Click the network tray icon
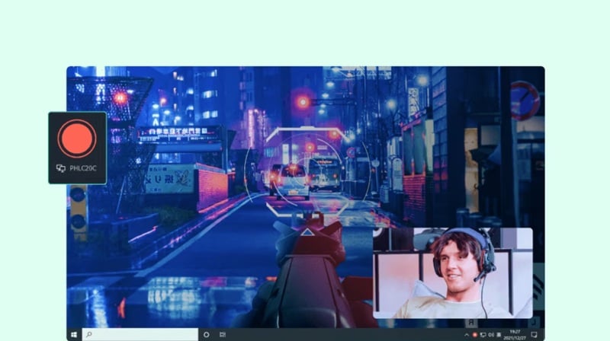 483,335
